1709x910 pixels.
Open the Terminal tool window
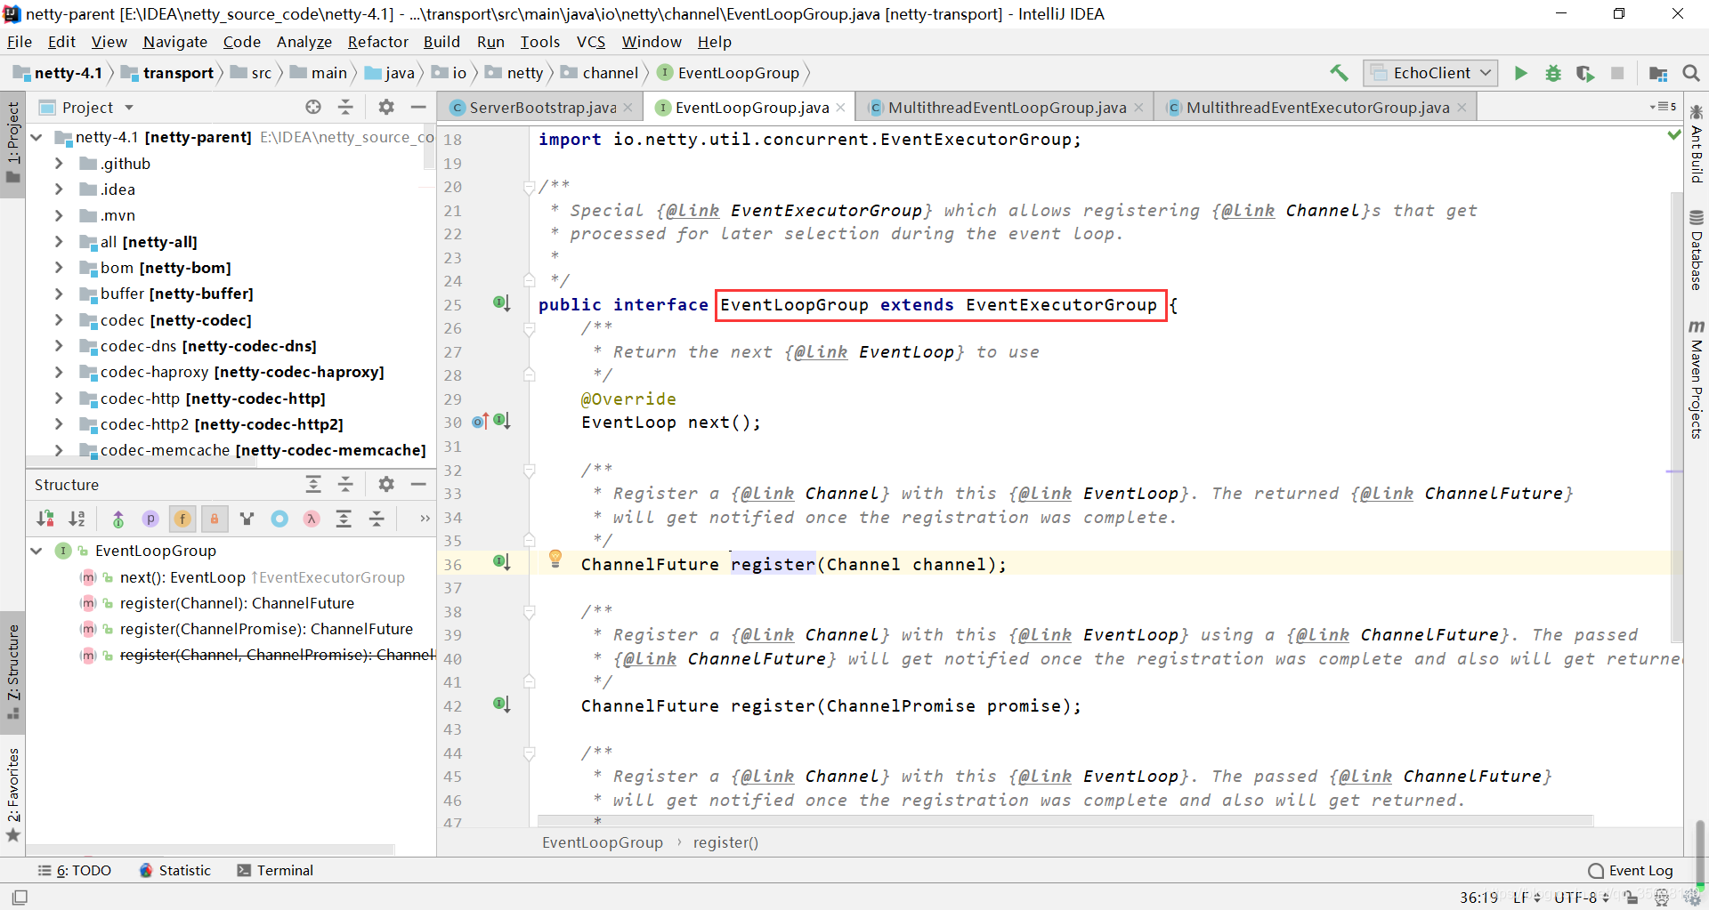click(275, 870)
